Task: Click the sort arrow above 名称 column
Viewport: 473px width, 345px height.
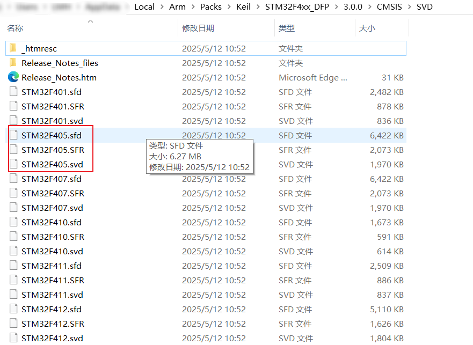Action: pos(90,21)
